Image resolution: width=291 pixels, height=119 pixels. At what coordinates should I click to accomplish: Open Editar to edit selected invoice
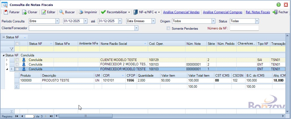tap(44, 12)
